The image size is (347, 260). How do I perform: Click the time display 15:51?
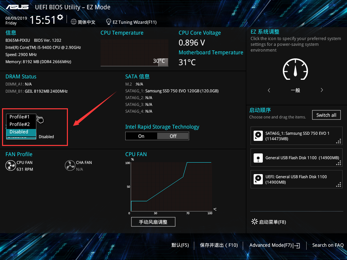pyautogui.click(x=43, y=20)
